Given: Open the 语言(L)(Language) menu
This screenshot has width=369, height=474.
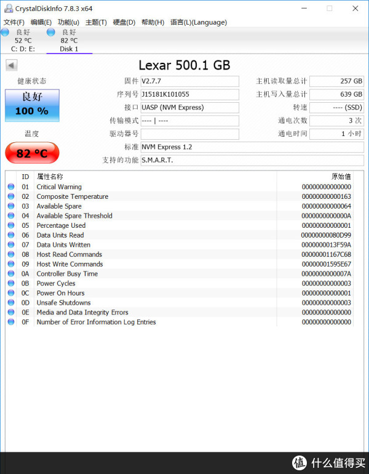Looking at the screenshot, I should pyautogui.click(x=199, y=22).
